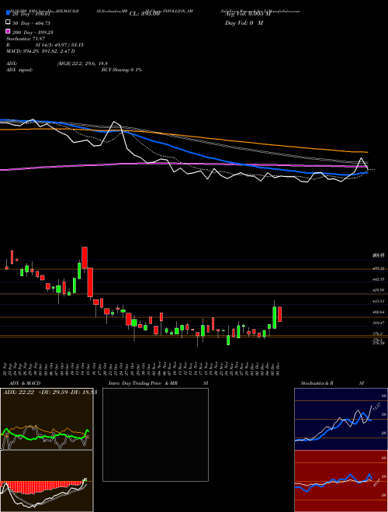Click the 442.15 price axis label

[x=378, y=279]
